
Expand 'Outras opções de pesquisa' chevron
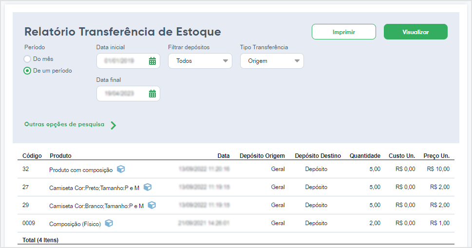tap(113, 125)
